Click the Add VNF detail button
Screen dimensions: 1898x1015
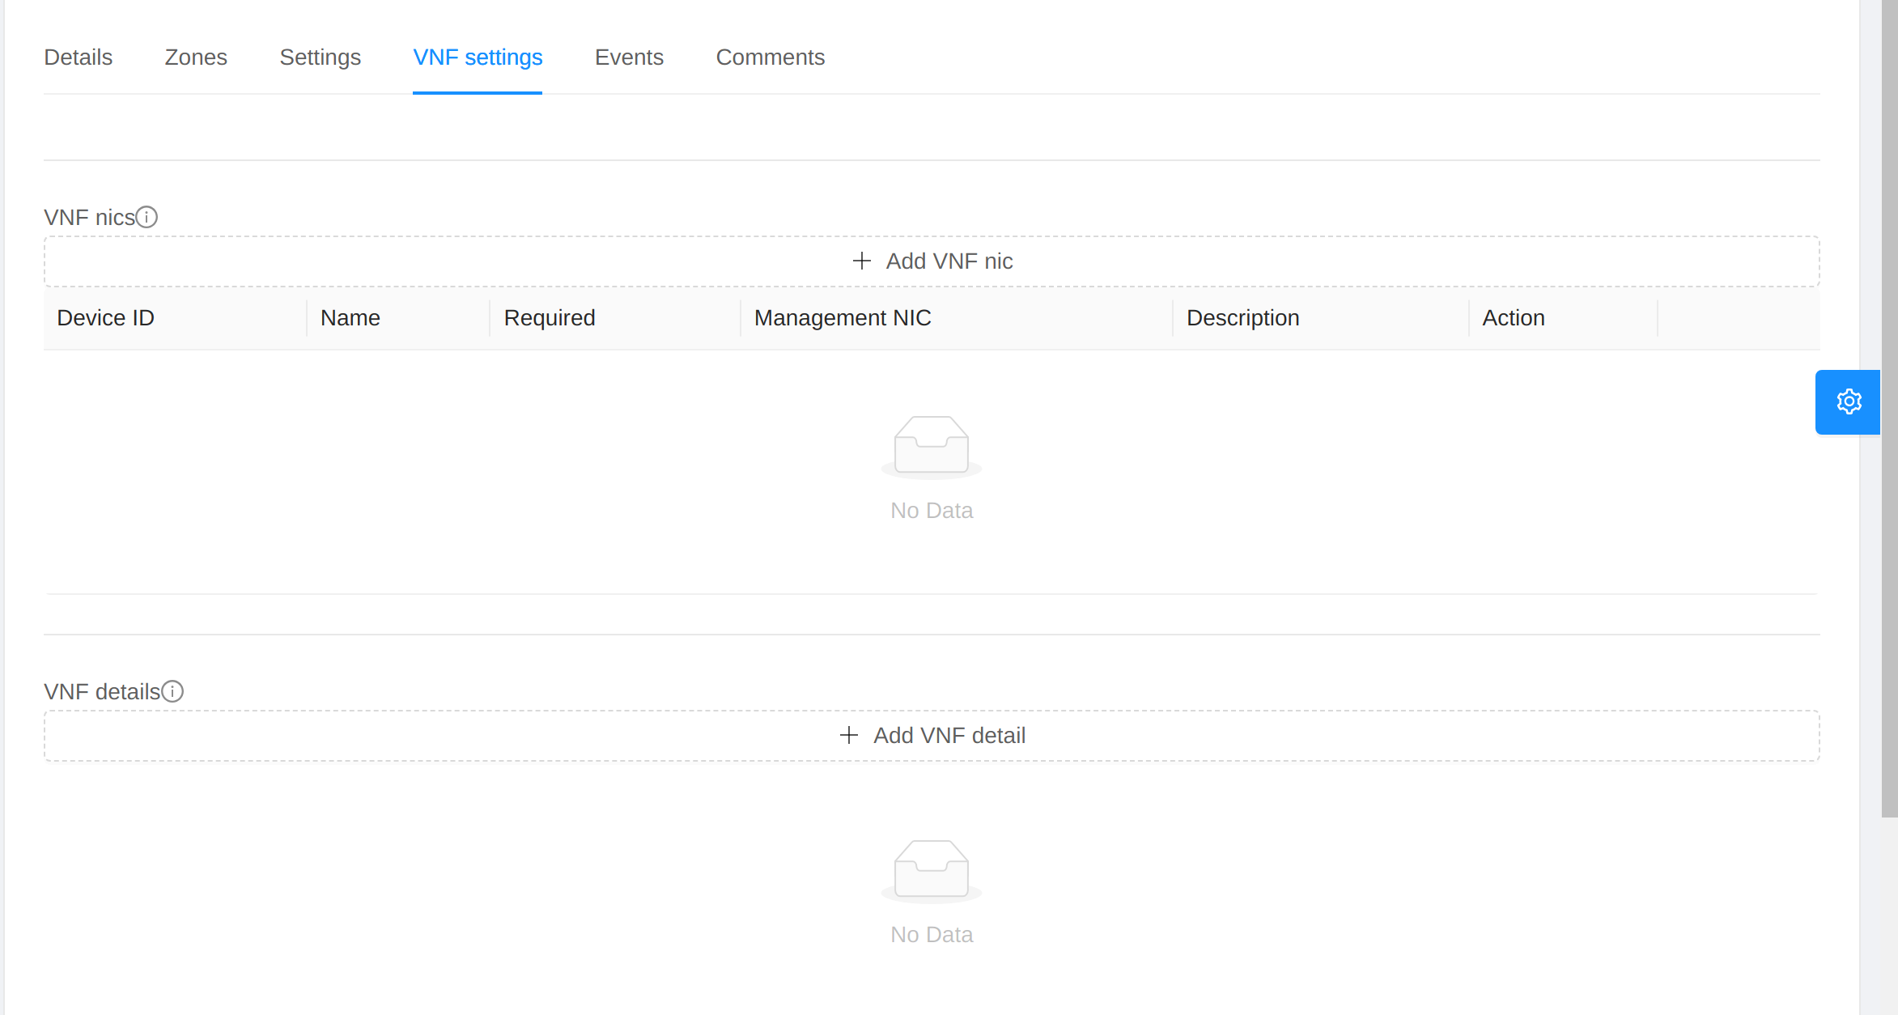[931, 735]
